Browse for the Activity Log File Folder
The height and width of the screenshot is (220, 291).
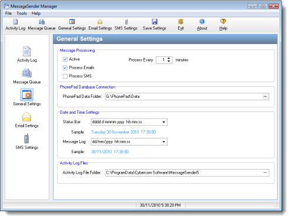coord(265,172)
